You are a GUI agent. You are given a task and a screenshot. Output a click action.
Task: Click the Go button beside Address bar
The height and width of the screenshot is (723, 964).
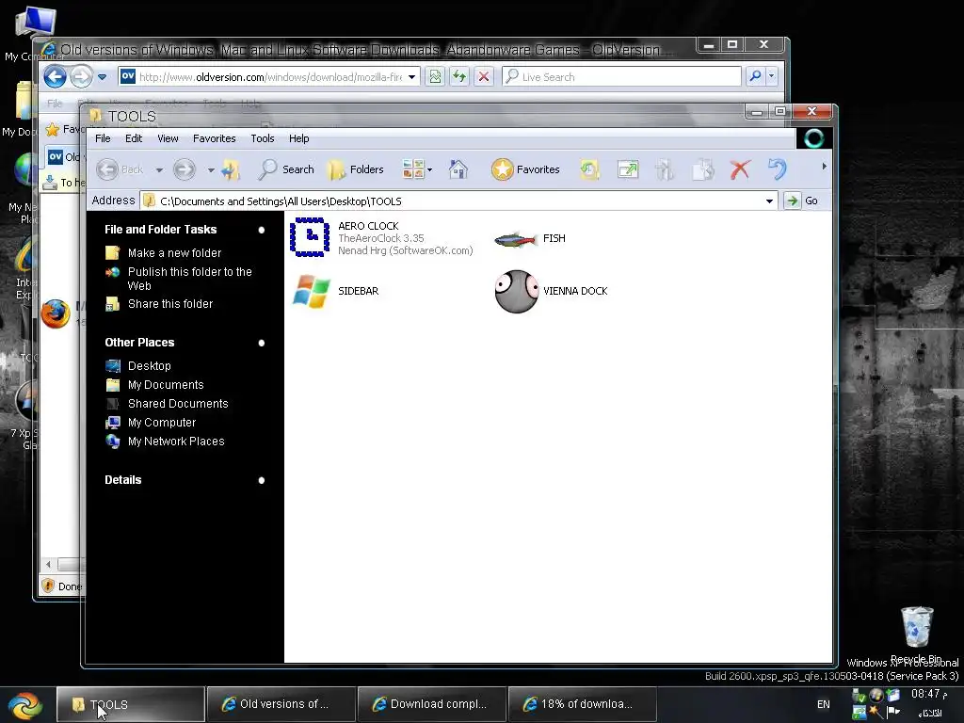pos(802,201)
